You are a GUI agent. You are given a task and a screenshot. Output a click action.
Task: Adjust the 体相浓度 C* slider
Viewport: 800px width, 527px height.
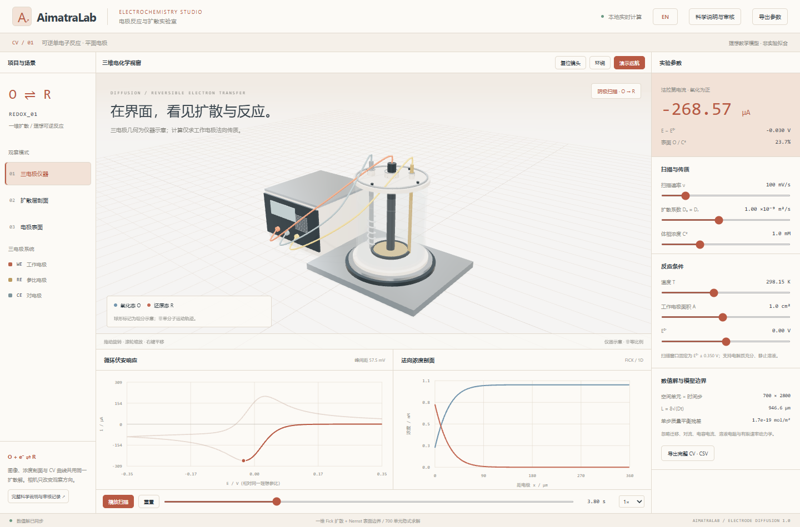click(x=726, y=244)
